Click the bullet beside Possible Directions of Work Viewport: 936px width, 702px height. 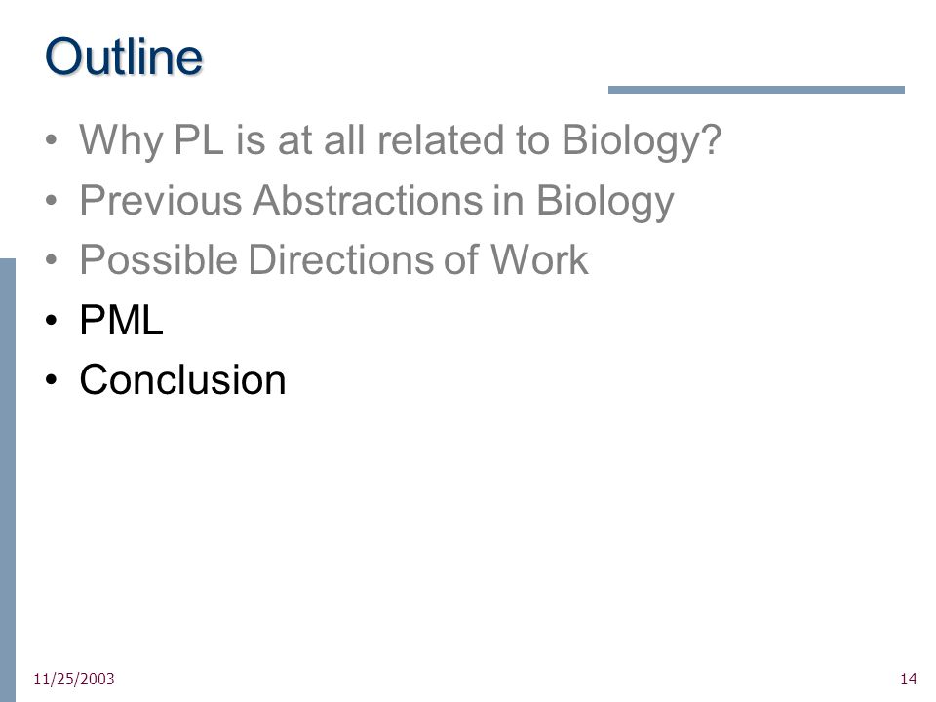[x=52, y=259]
